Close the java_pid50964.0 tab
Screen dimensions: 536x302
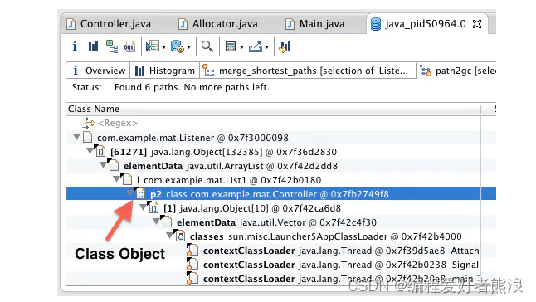477,24
